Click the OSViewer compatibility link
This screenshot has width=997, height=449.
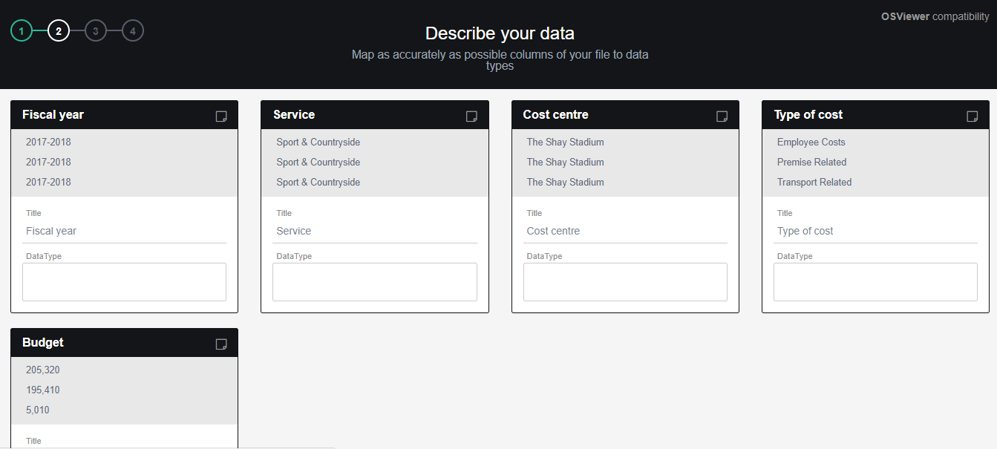point(935,16)
